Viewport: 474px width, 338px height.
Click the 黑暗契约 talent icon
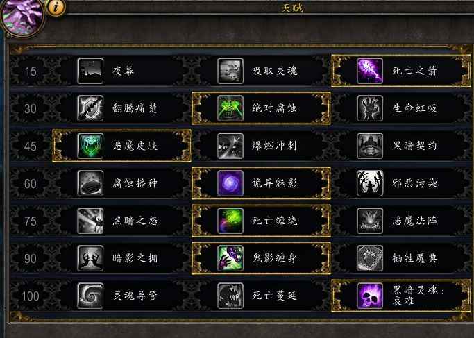(370, 146)
